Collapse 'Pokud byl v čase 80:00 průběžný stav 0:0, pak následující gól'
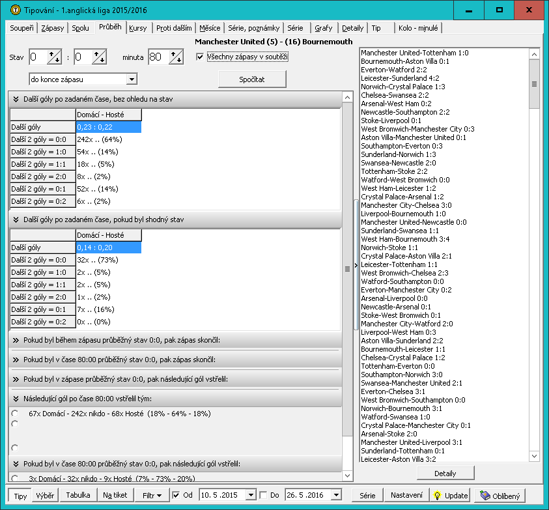The height and width of the screenshot is (510, 549). (x=16, y=464)
